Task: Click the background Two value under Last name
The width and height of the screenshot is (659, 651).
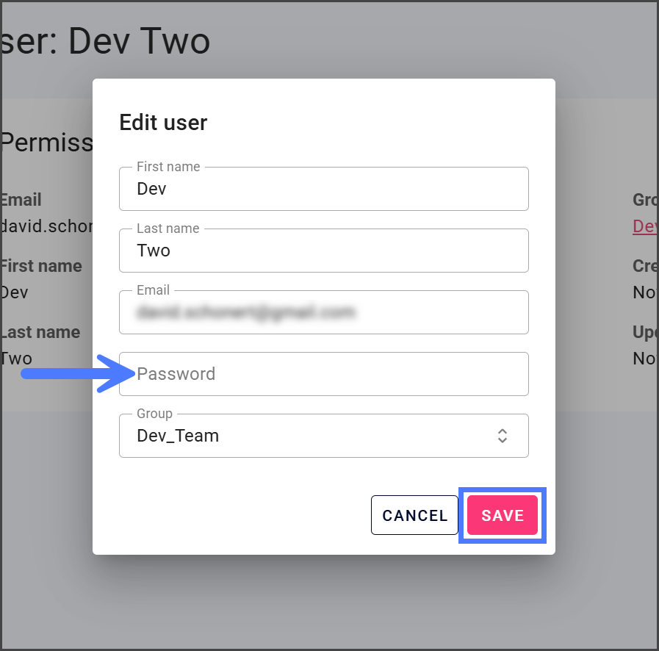Action: (16, 359)
